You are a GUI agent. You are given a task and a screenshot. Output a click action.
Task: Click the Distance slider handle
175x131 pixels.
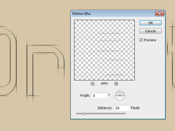coord(83,114)
